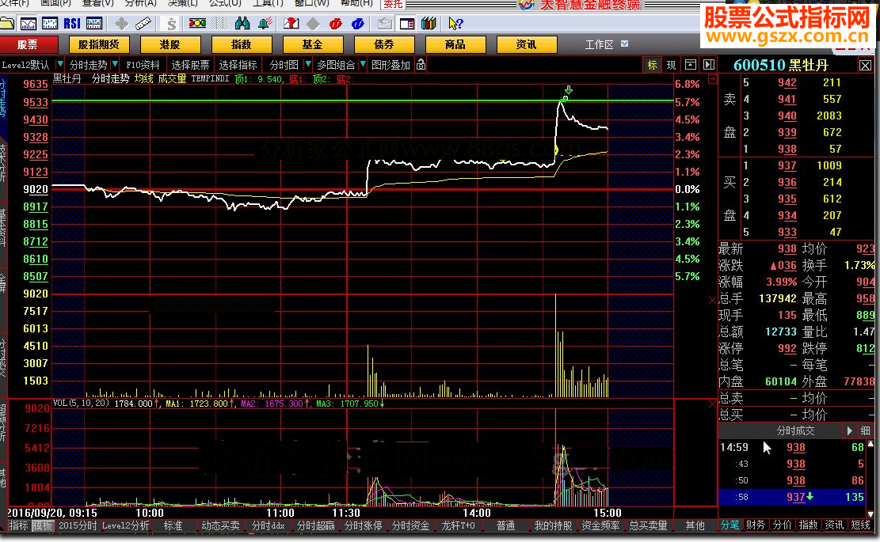Click the F10资料 button
This screenshot has height=542, width=880.
pos(143,65)
